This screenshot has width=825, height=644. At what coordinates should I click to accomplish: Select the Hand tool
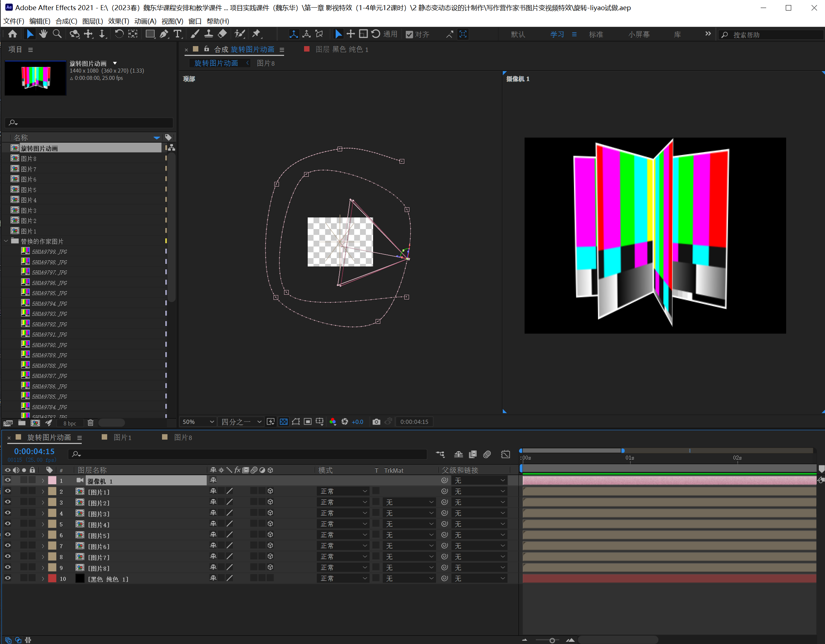click(43, 34)
